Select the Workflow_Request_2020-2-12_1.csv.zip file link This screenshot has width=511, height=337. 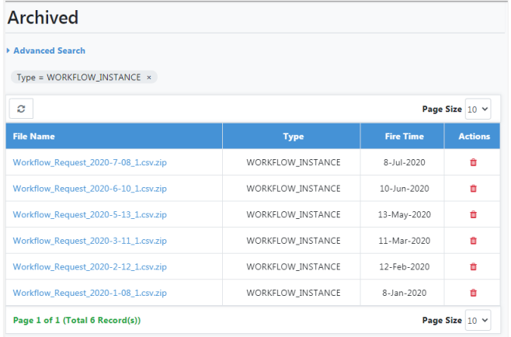pyautogui.click(x=90, y=267)
